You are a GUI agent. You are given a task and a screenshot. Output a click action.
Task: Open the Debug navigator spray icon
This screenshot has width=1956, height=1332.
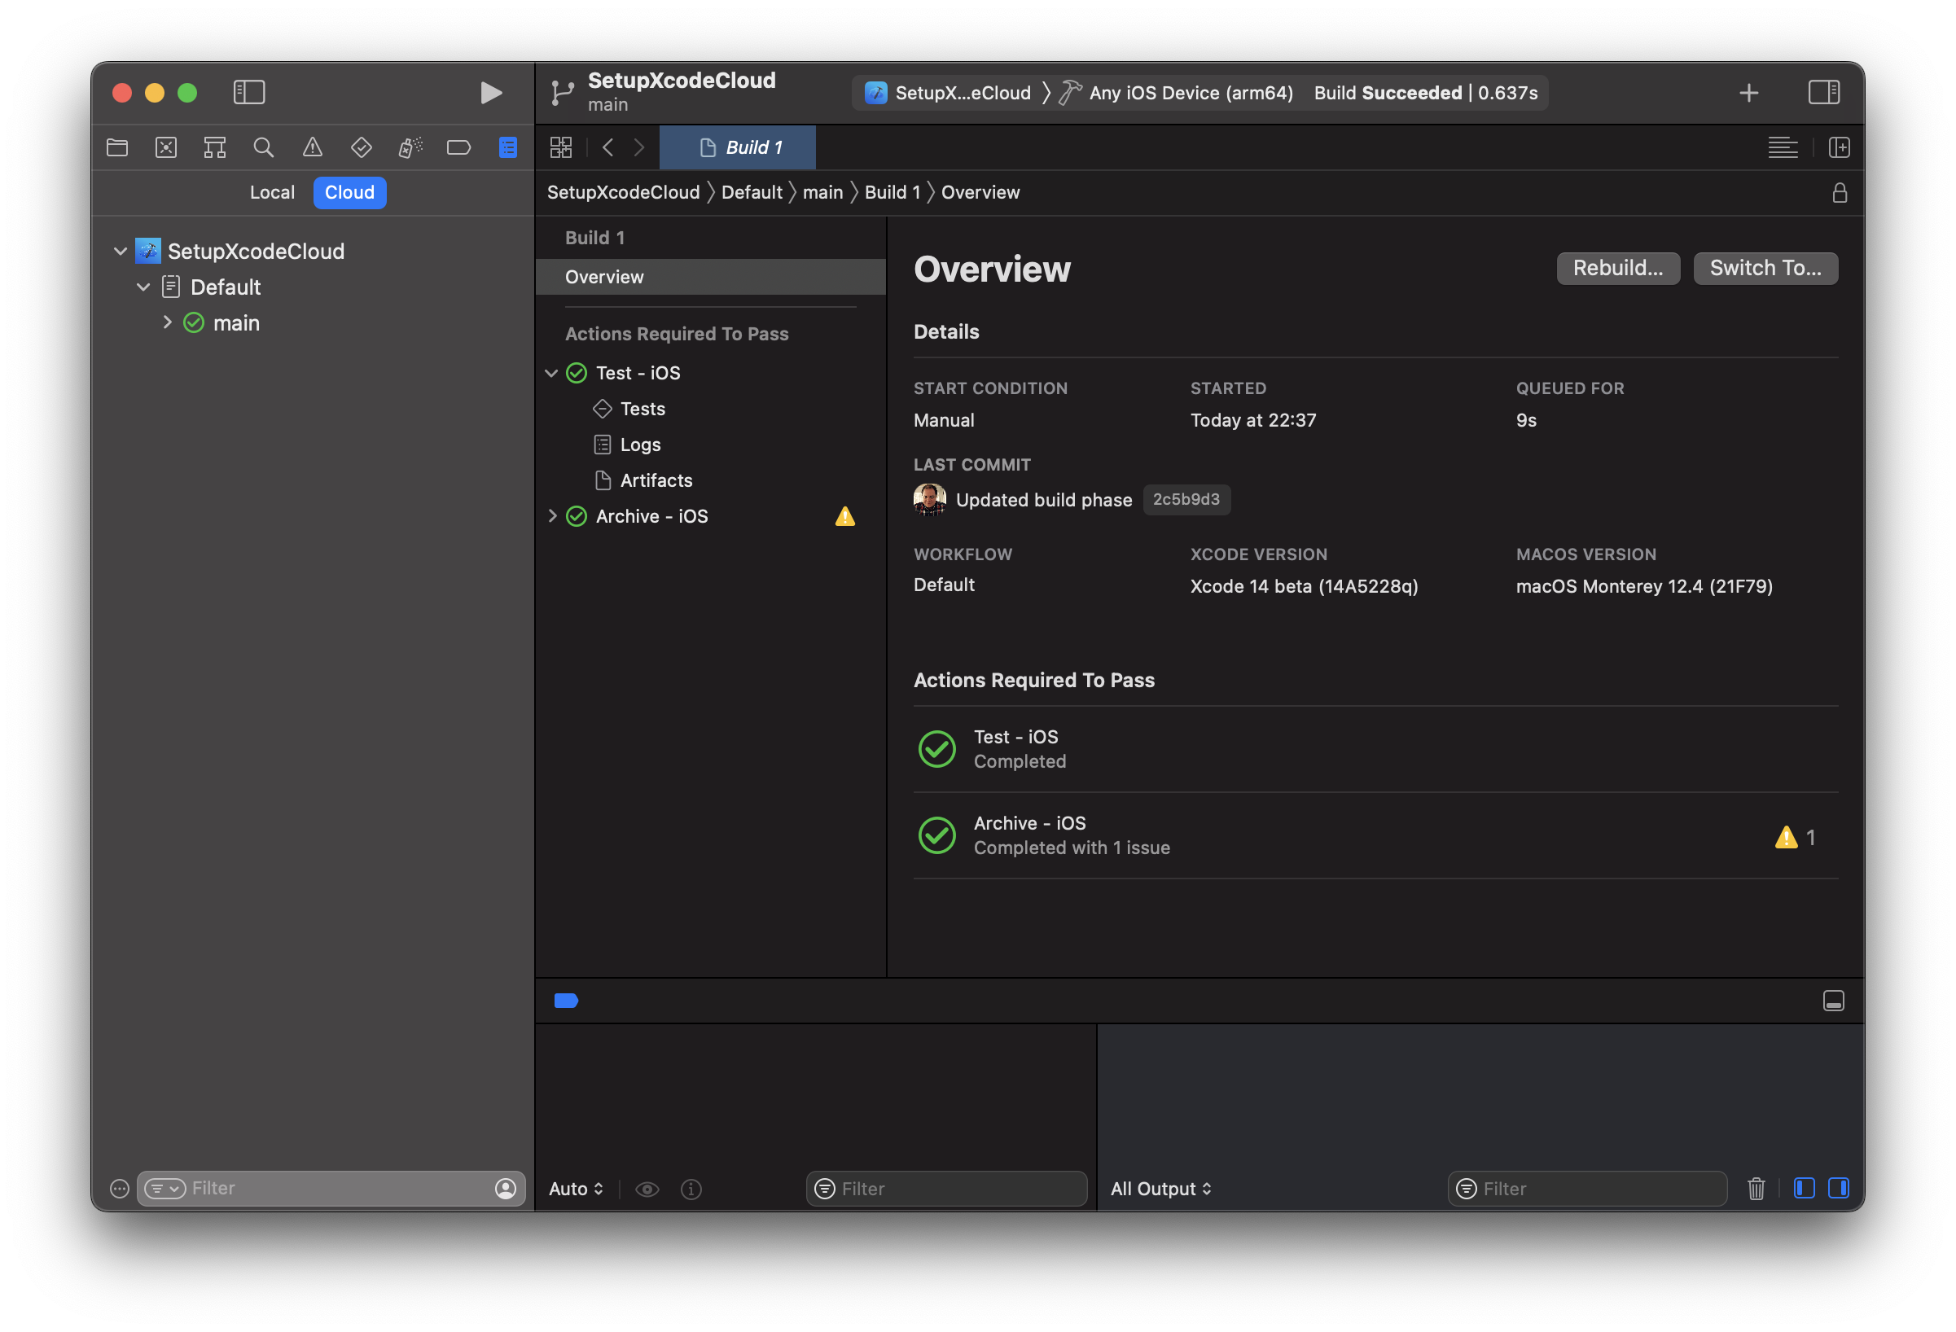point(410,148)
